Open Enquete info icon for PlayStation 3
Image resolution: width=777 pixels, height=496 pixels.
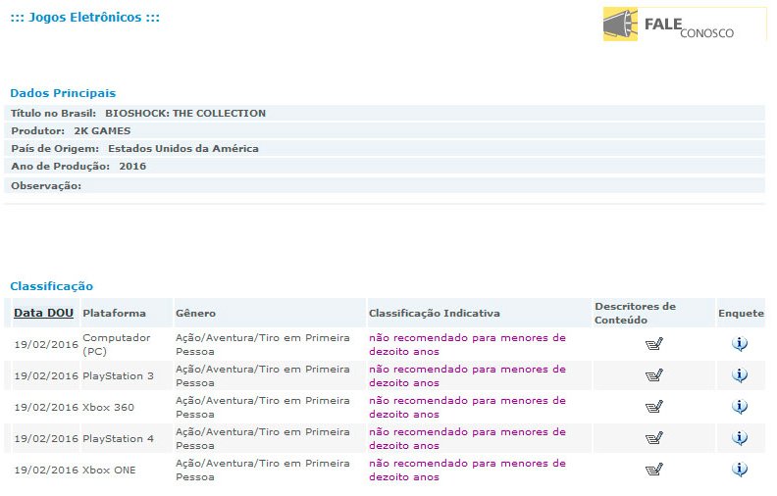coord(740,375)
